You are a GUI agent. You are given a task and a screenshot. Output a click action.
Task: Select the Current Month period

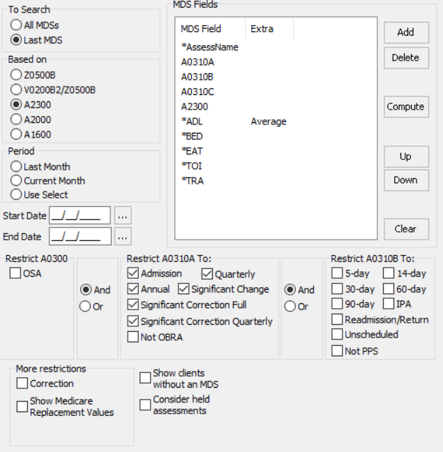pos(16,181)
